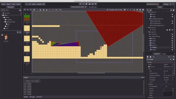Open the Tattoo node's script

click(x=170, y=30)
